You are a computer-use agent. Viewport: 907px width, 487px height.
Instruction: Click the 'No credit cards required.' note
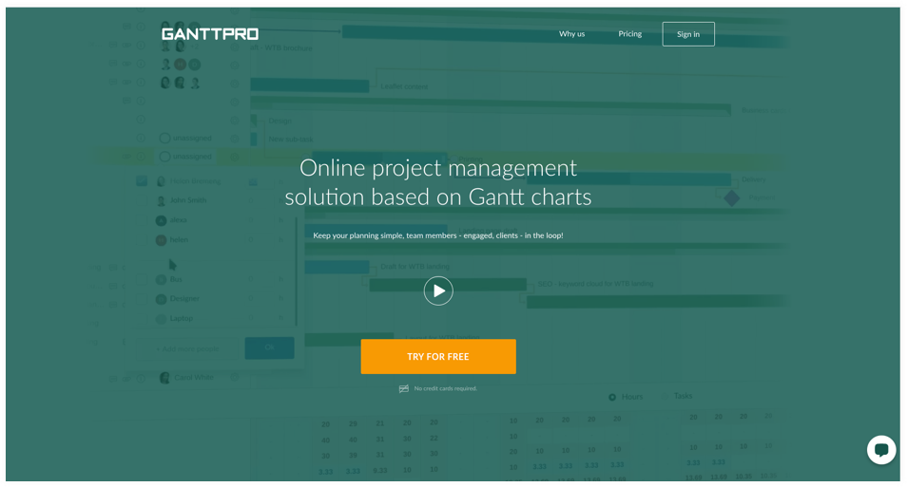pyautogui.click(x=445, y=389)
